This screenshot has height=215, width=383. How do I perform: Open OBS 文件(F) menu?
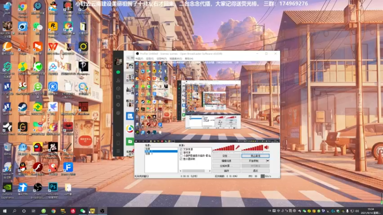[139, 59]
